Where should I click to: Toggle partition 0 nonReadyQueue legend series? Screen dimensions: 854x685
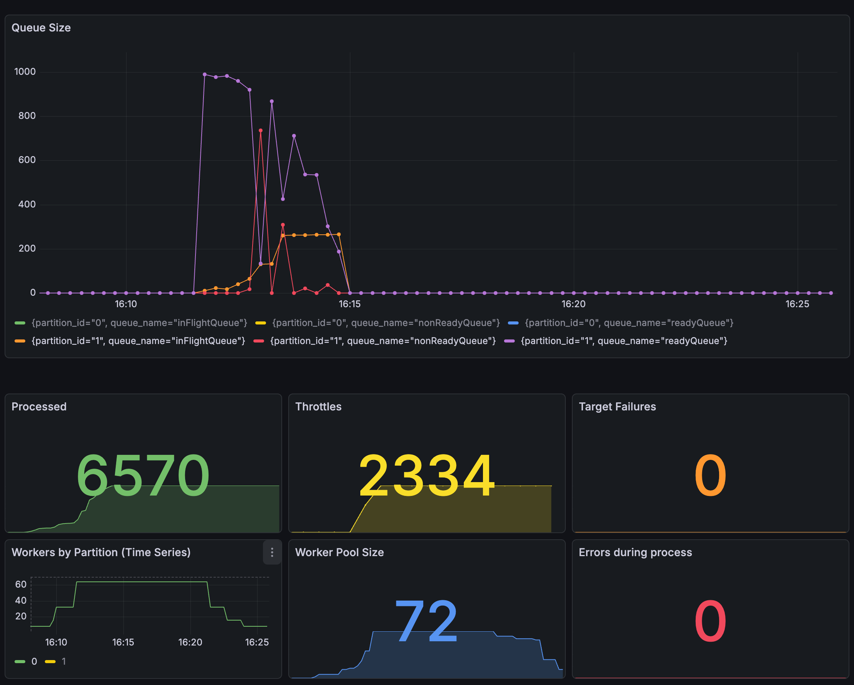click(385, 323)
